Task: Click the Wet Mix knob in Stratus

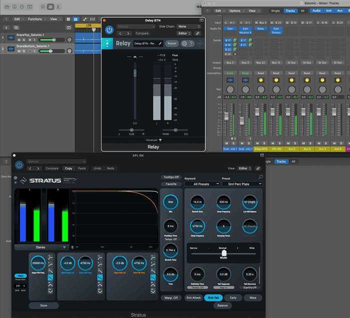Action: (x=170, y=202)
